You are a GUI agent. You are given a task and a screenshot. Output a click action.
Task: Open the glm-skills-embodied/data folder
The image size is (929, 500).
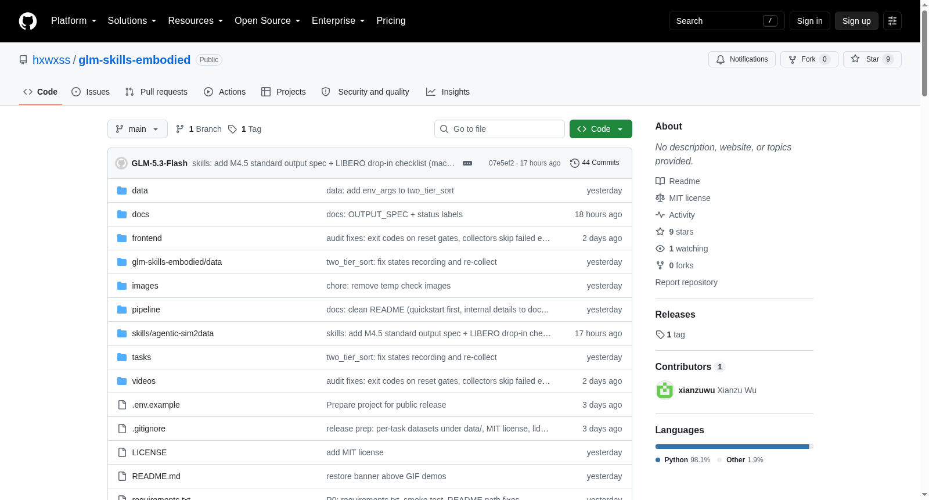(x=177, y=262)
